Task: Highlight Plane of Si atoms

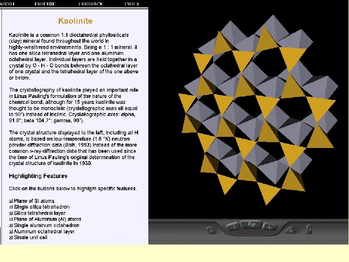Action: coord(11,201)
